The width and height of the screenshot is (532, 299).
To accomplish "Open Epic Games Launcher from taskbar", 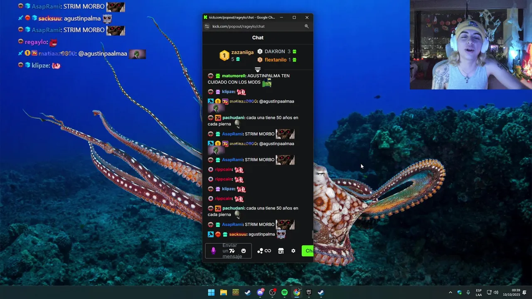I will pyautogui.click(x=309, y=292).
